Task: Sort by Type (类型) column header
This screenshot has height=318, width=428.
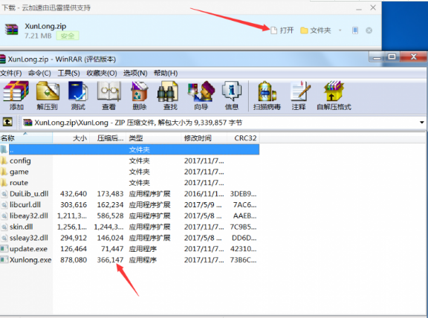Action: [153, 138]
